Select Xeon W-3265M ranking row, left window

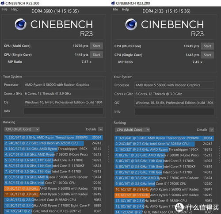tap(53, 143)
